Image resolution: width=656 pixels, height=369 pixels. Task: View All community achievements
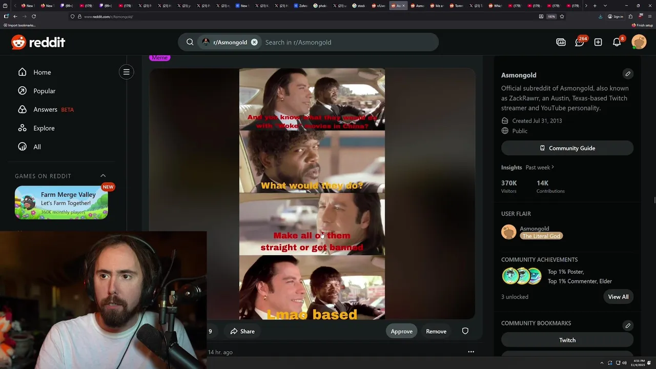pos(618,297)
